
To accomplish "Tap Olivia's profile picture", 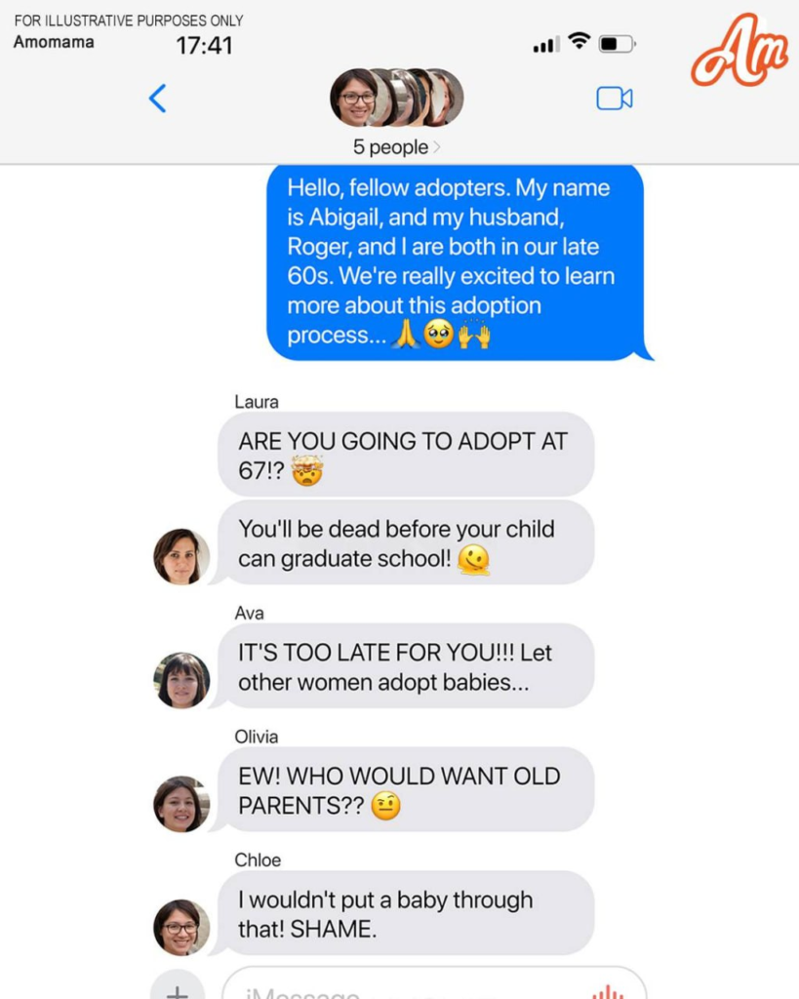I will tap(180, 804).
